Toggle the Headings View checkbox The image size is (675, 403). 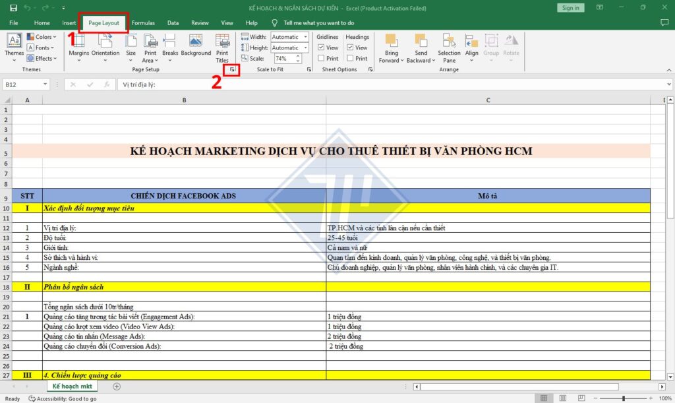point(349,47)
